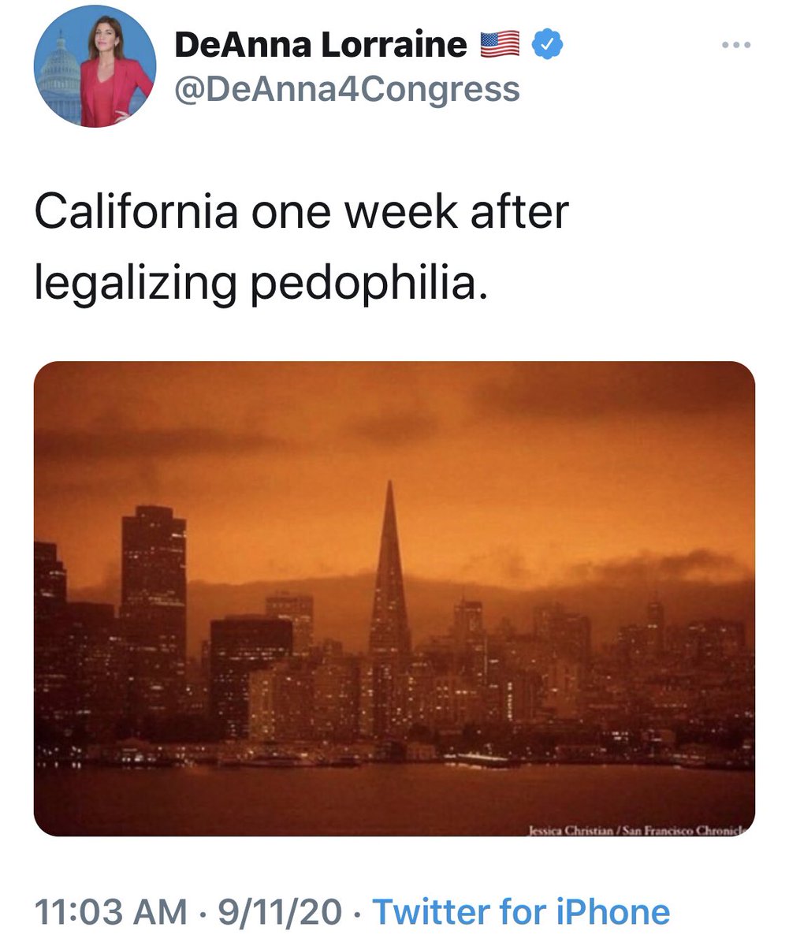Click the 11:03 AM timestamp
Screen dimensions: 789x946
point(112,912)
